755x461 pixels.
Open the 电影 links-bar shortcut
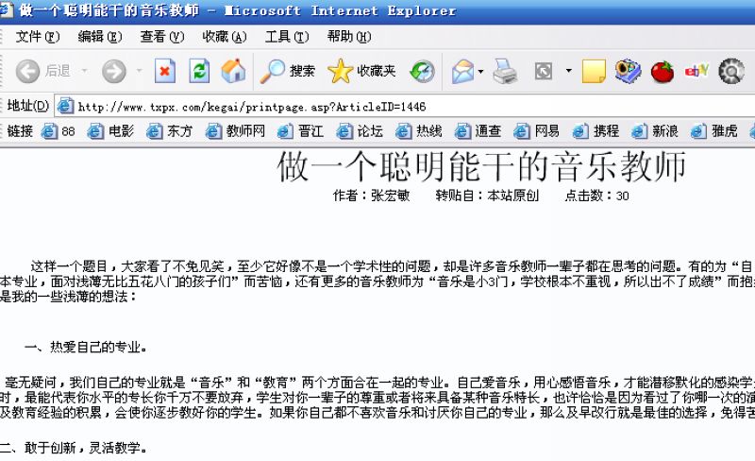110,131
